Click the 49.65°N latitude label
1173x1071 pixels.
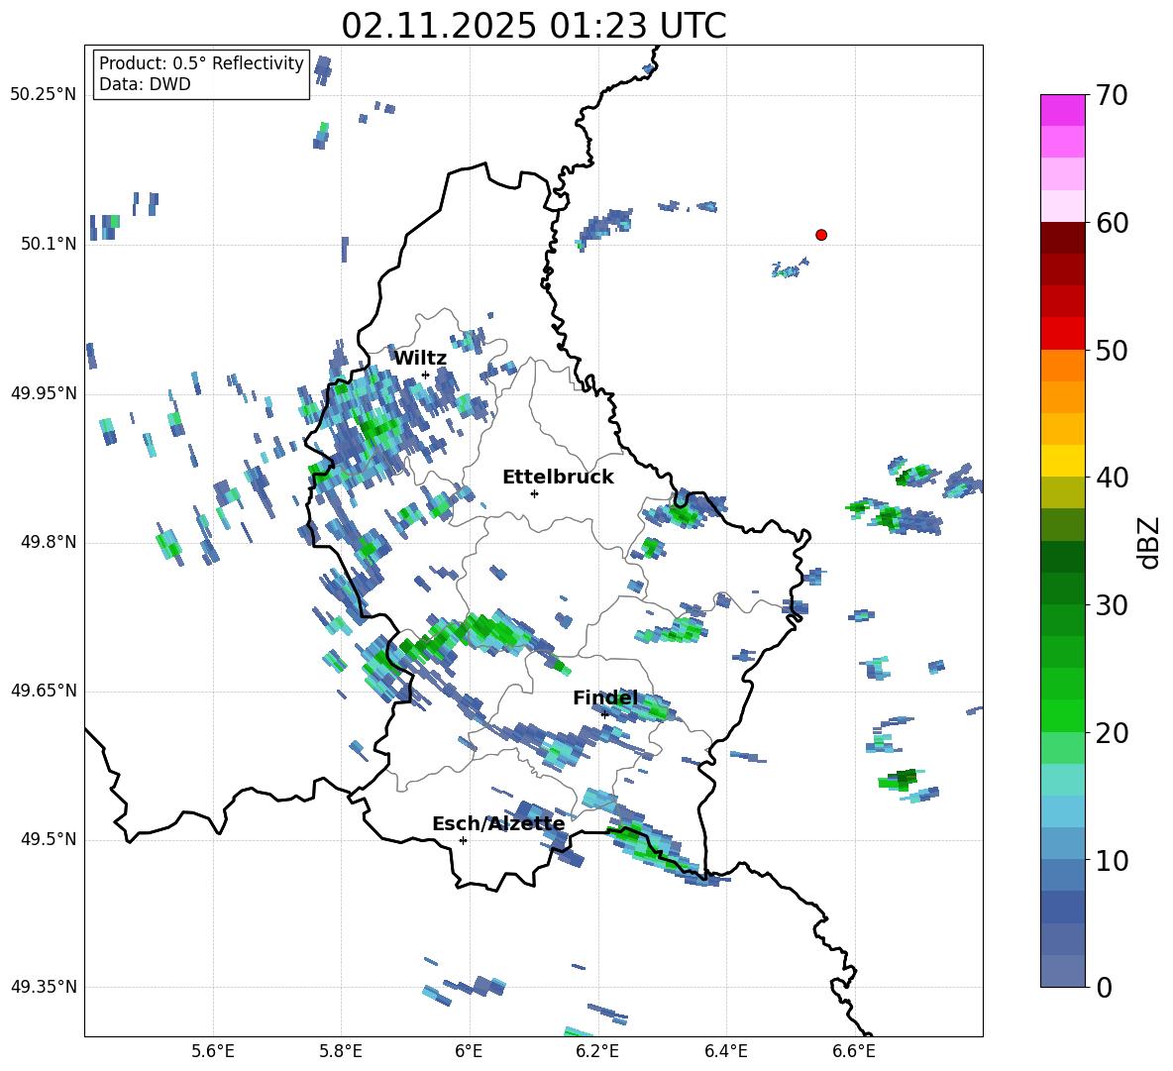tap(44, 691)
